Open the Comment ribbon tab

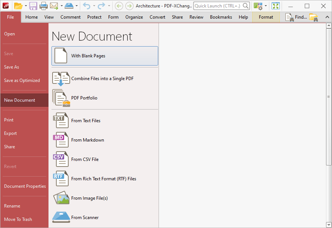click(x=71, y=17)
